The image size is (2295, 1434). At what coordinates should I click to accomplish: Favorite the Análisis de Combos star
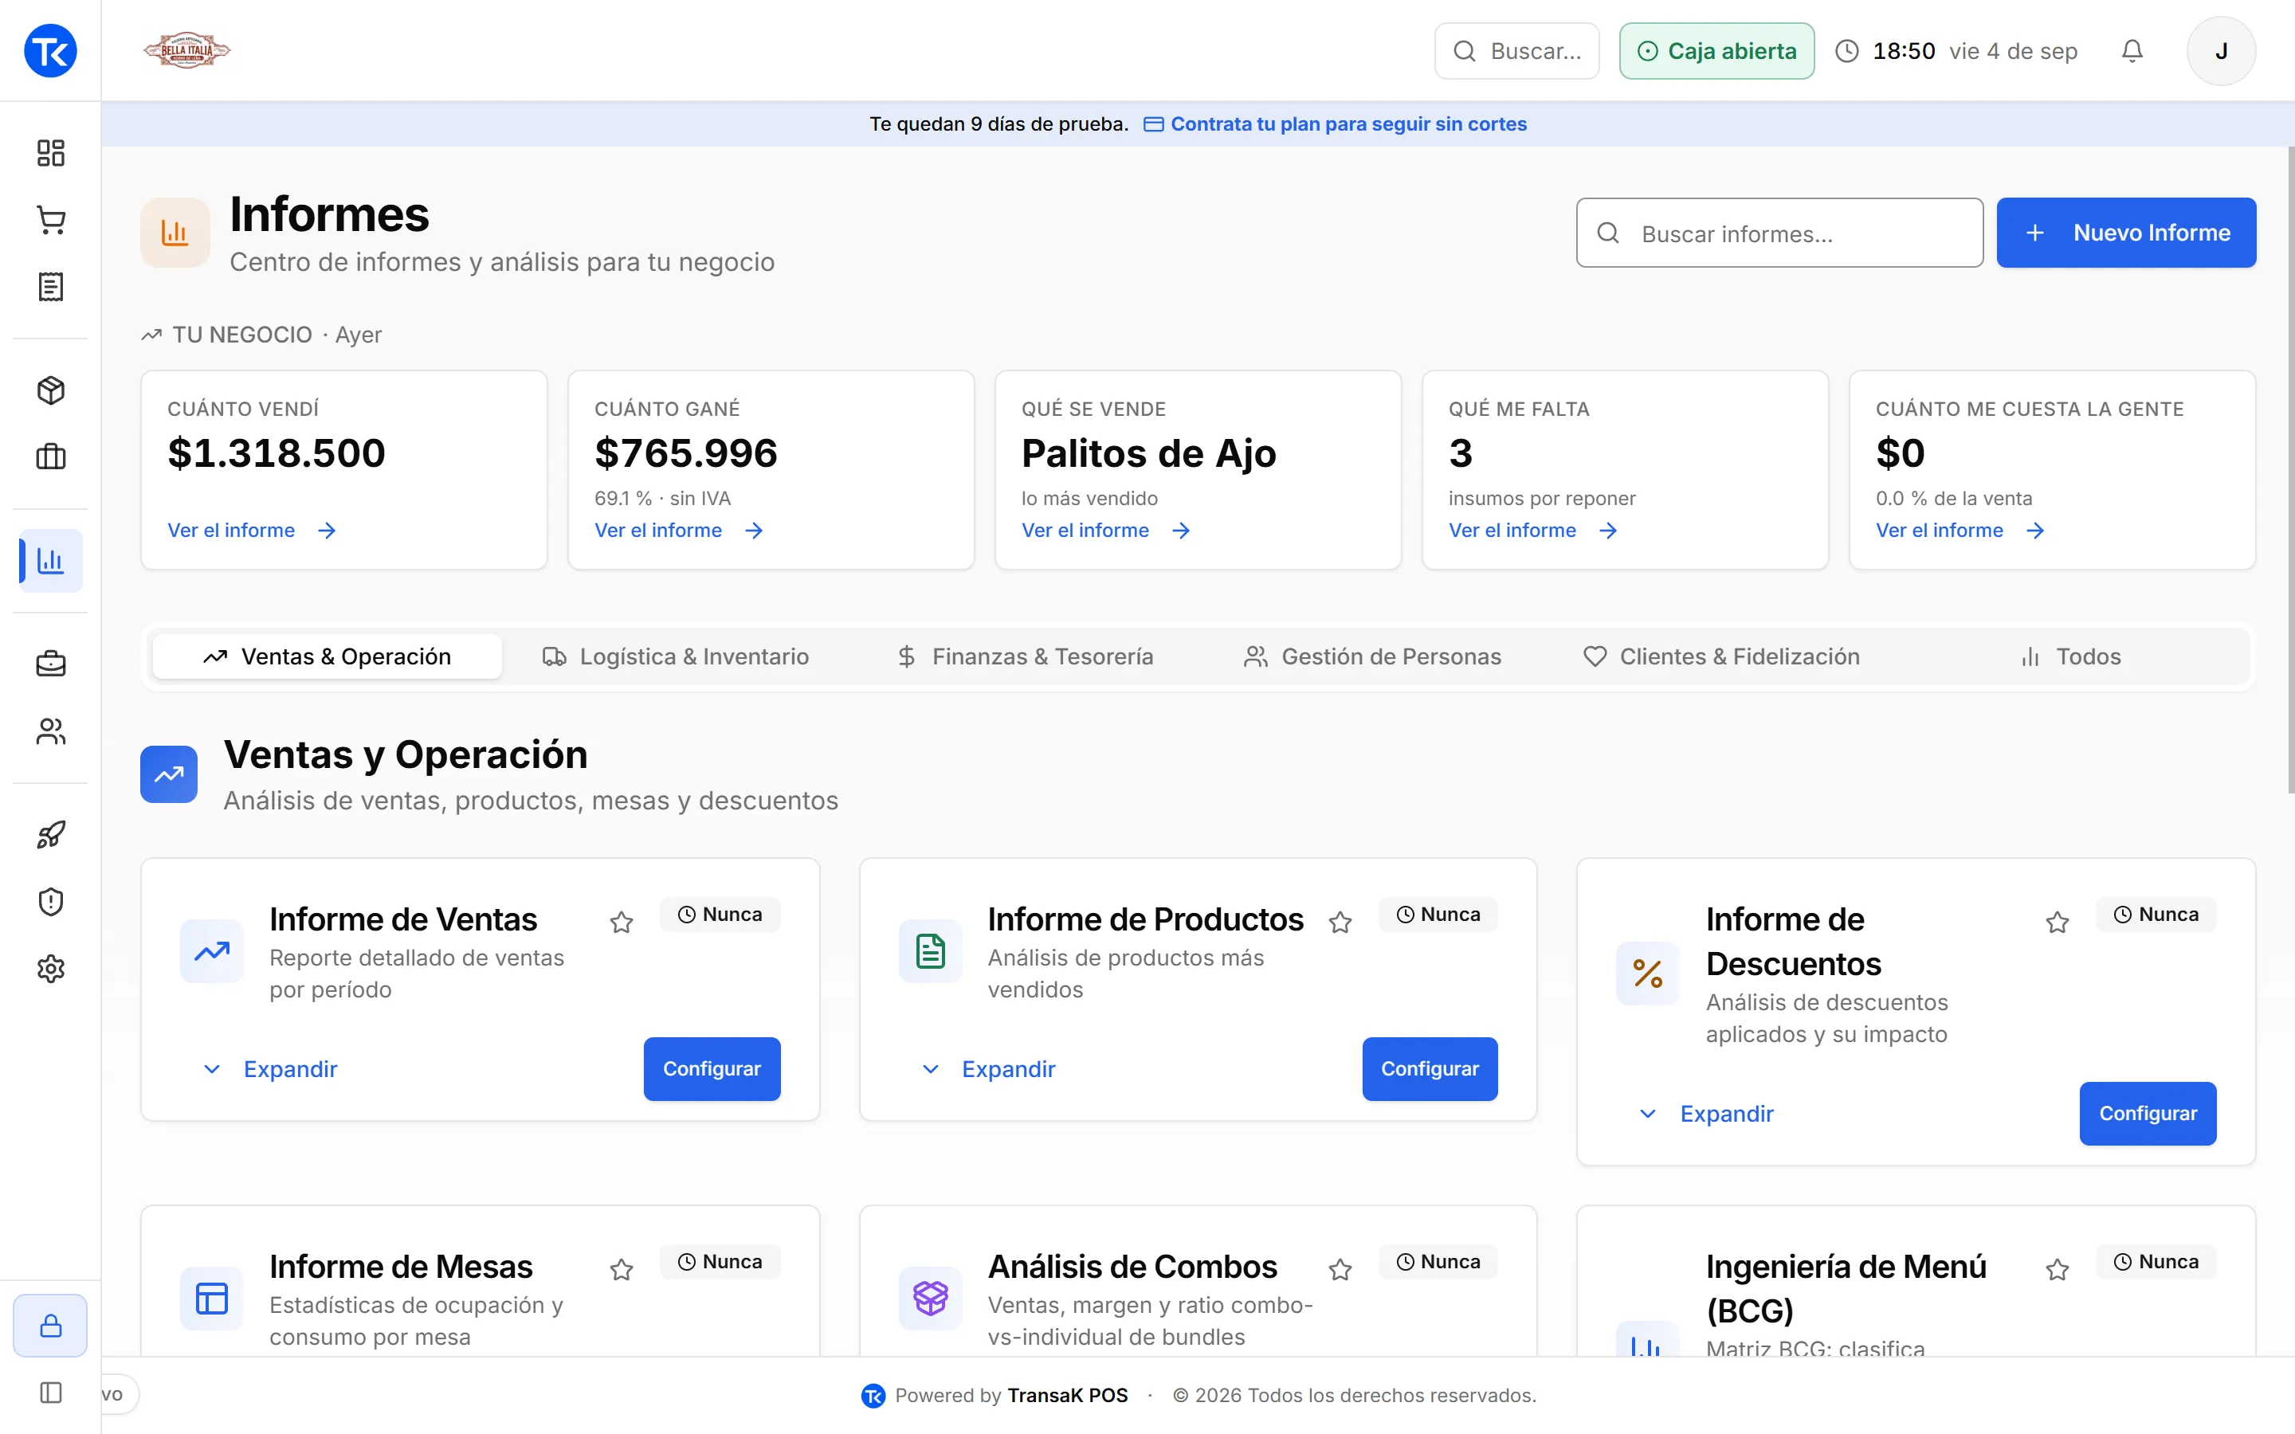(1340, 1269)
